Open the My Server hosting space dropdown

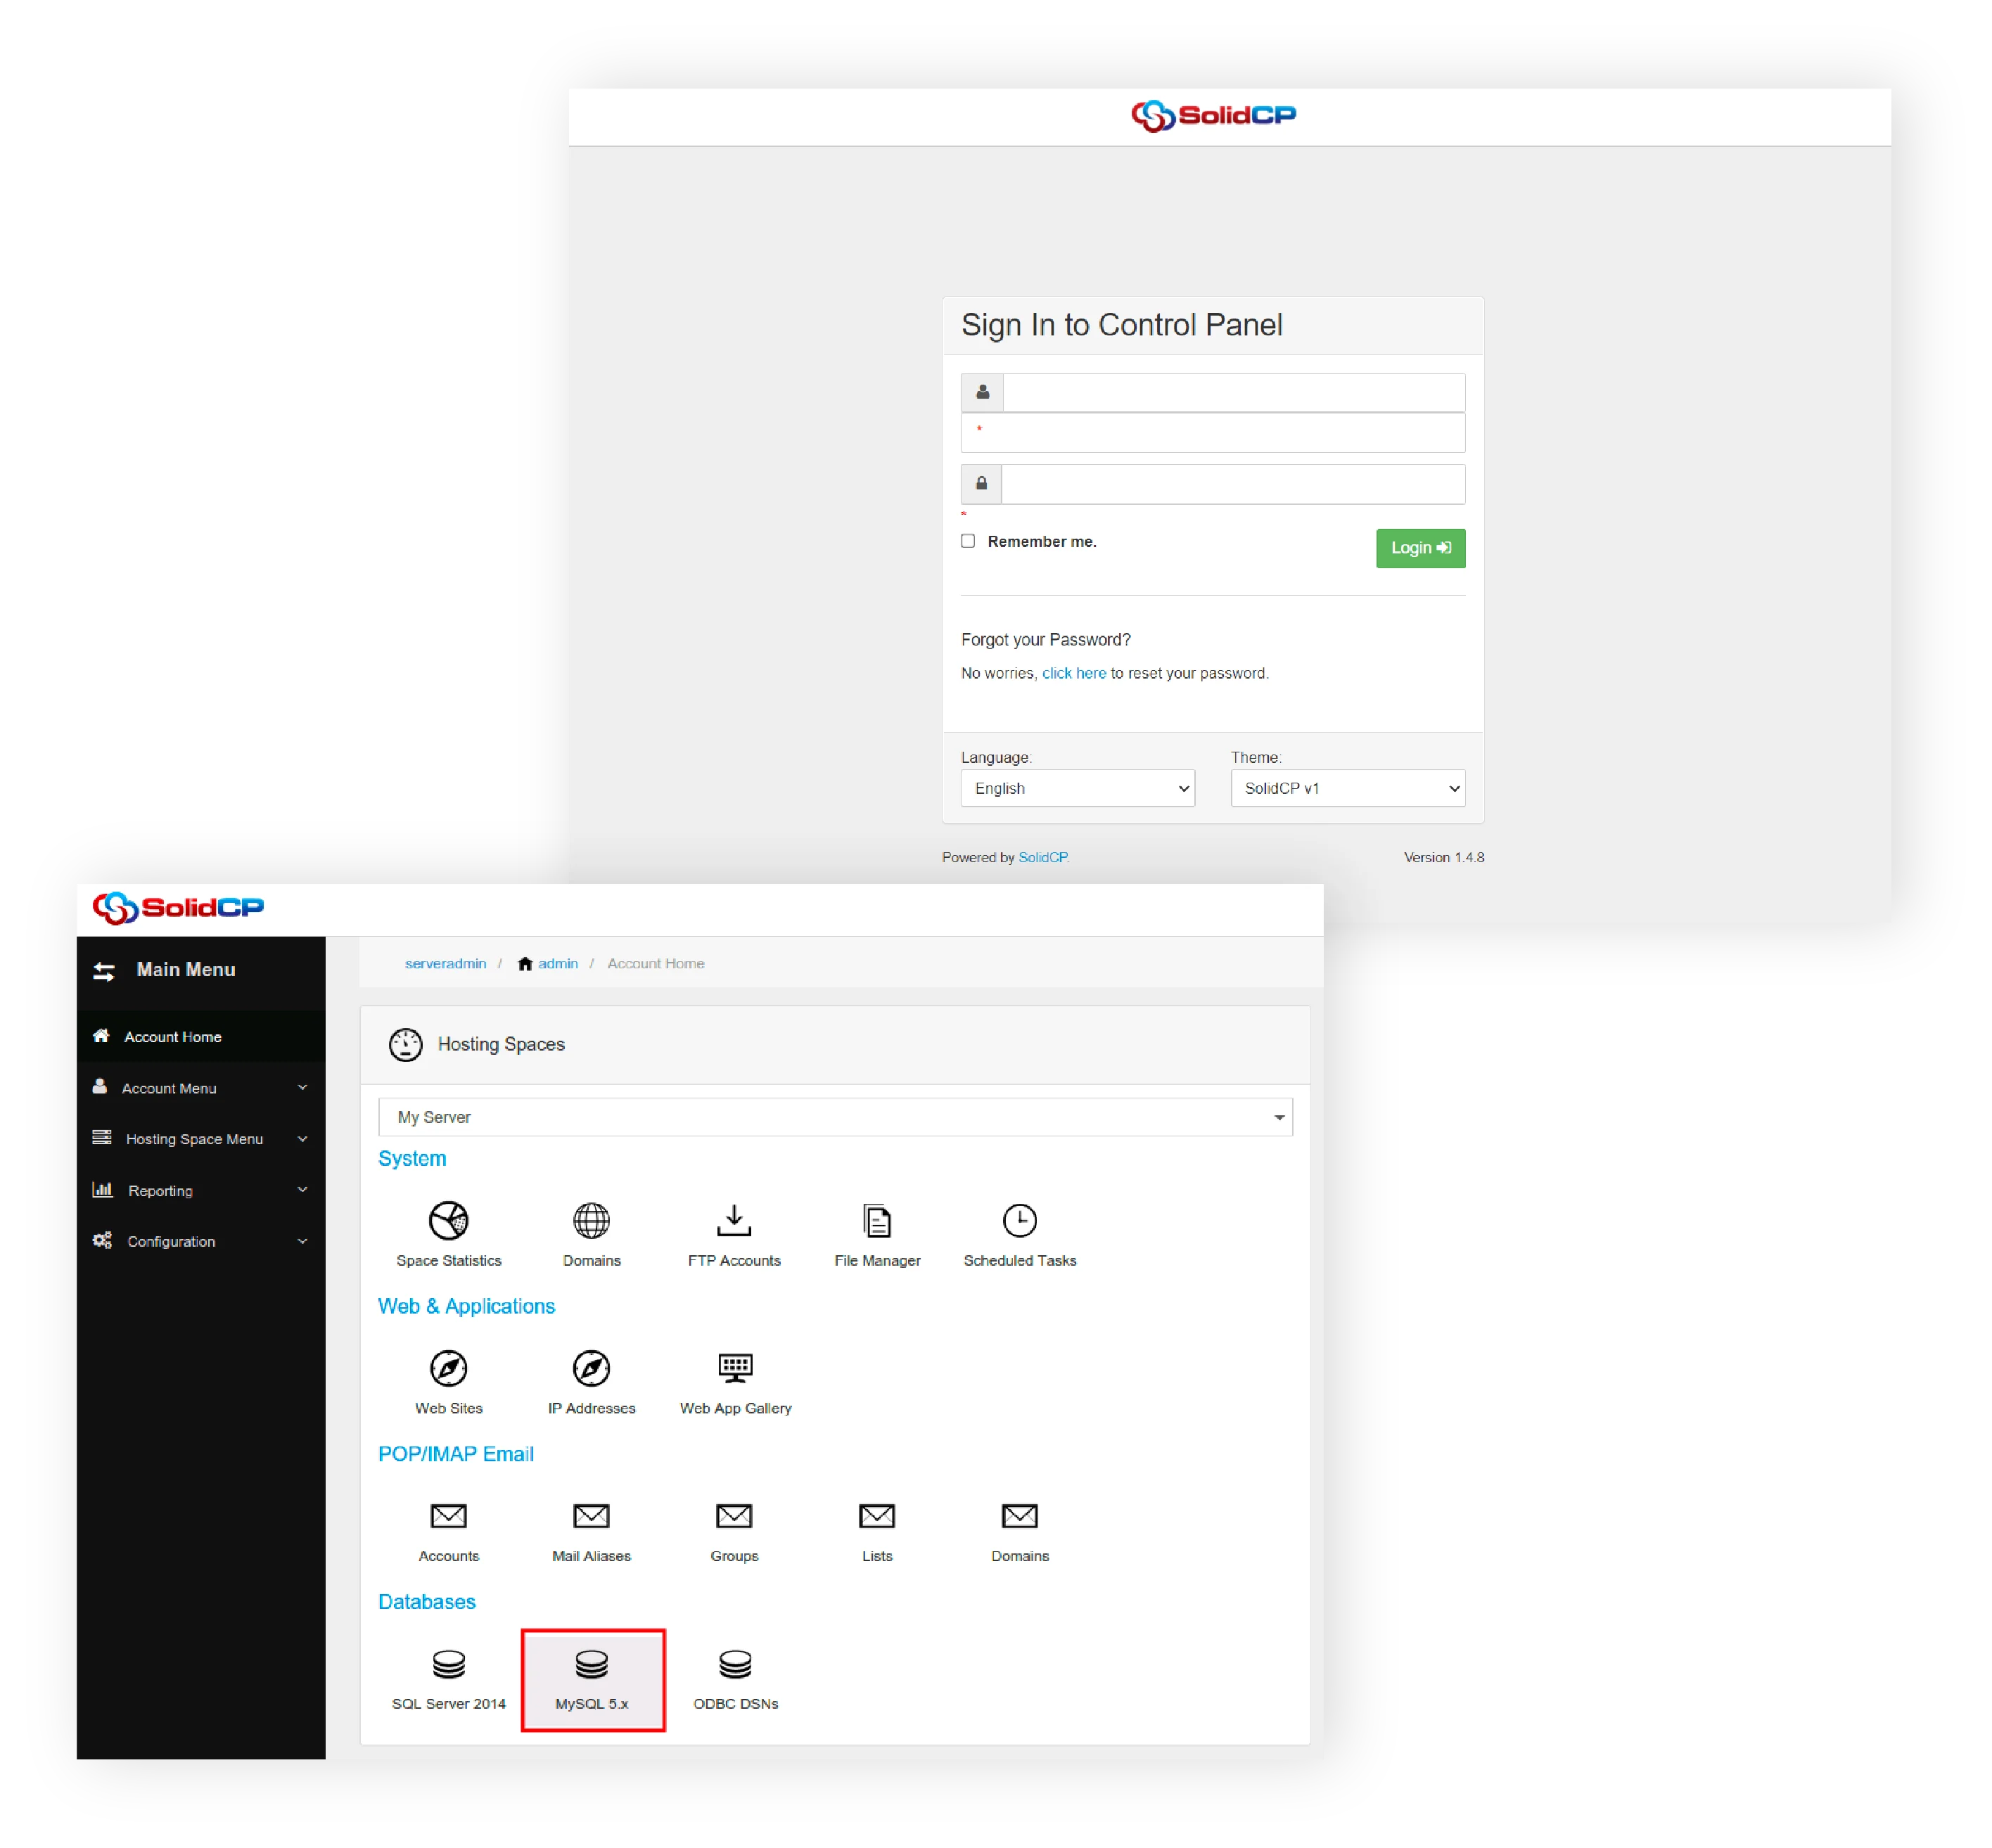(834, 1116)
